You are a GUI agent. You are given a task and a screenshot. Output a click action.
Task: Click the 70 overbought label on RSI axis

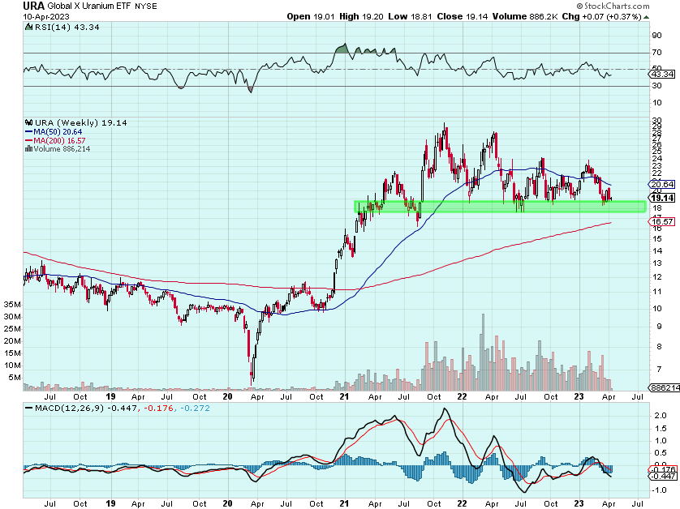point(657,53)
